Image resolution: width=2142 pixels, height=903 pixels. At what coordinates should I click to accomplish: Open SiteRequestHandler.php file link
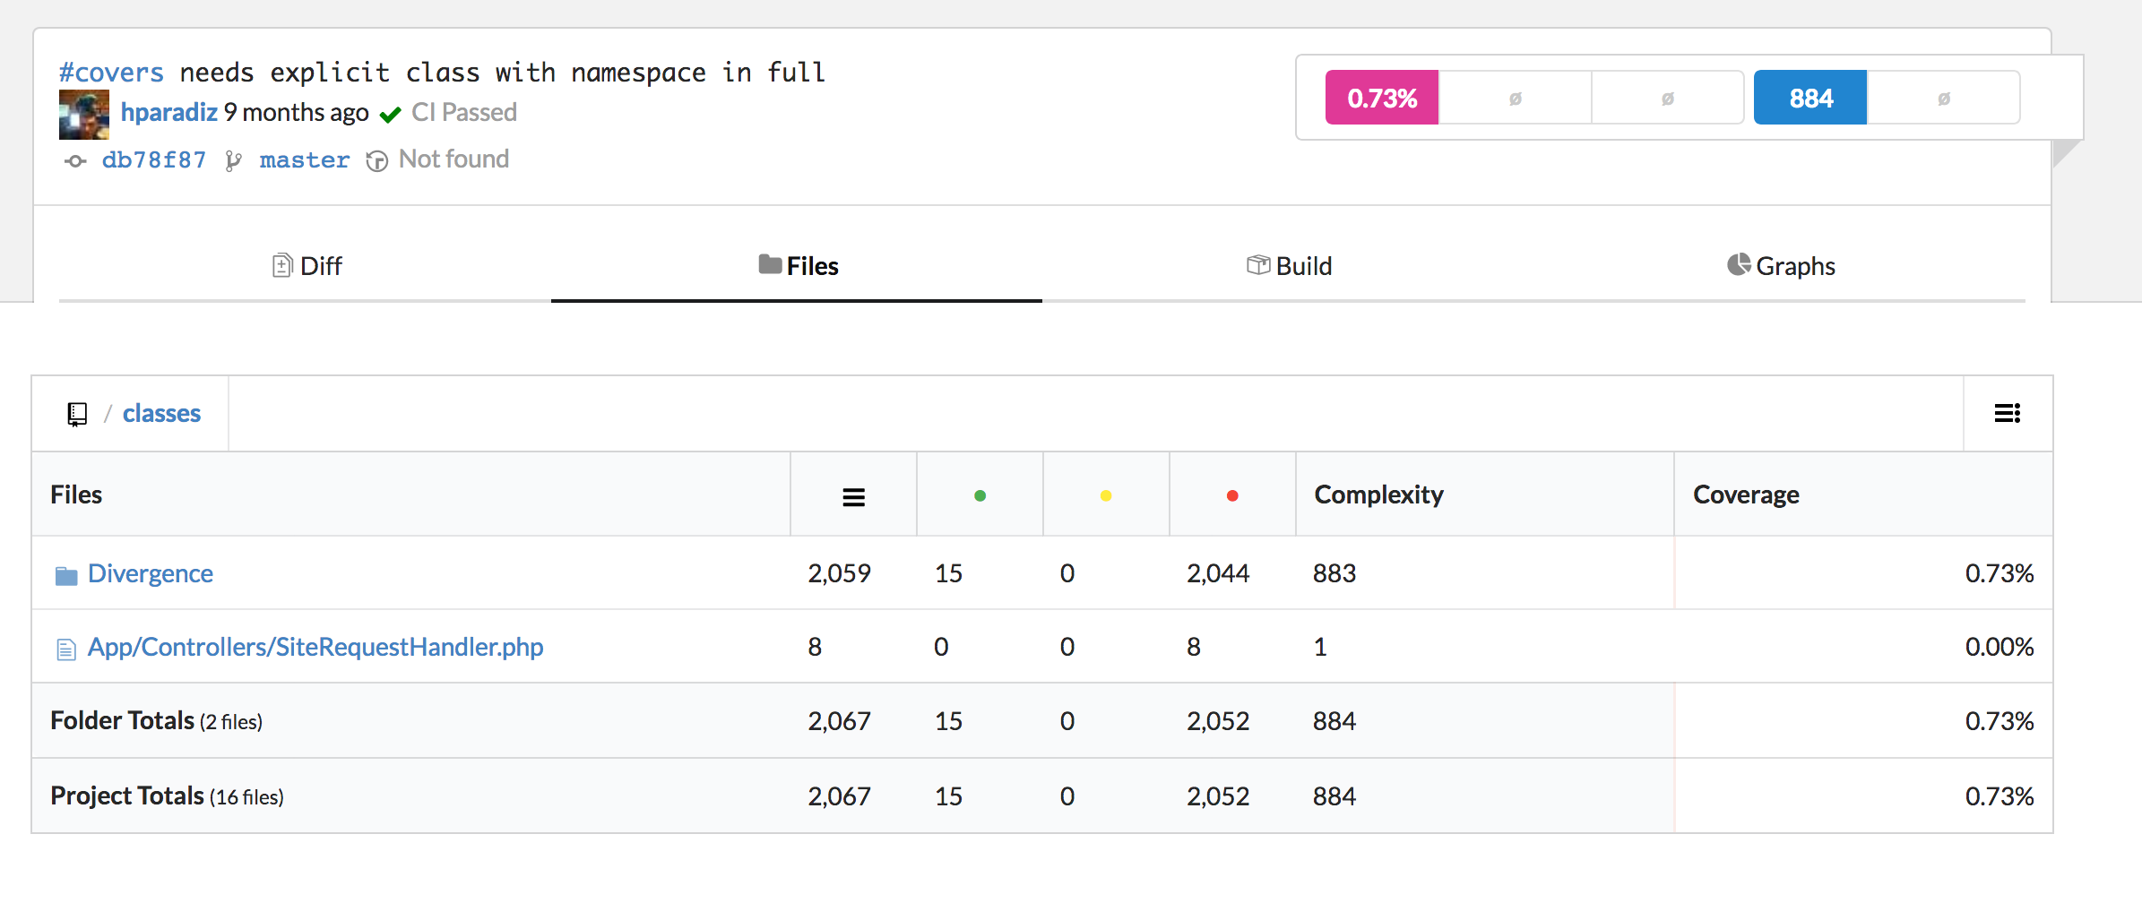tap(315, 647)
